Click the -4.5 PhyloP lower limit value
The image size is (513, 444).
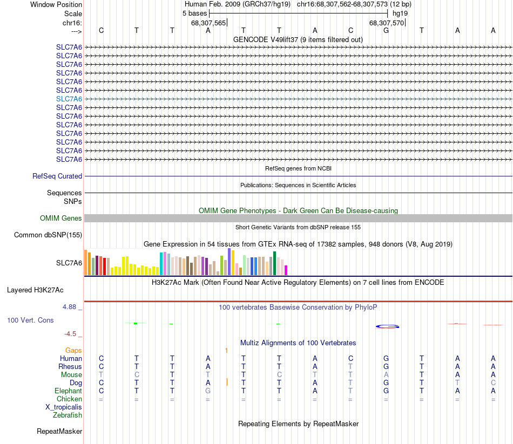pyautogui.click(x=70, y=334)
